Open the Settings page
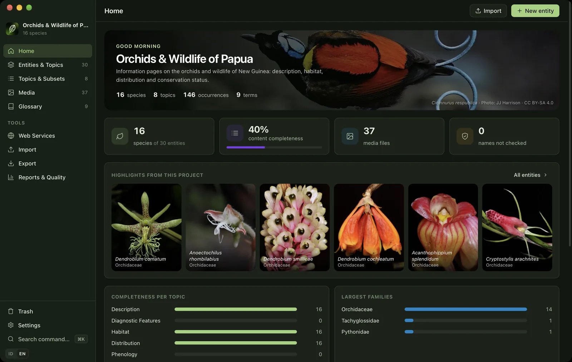572x362 pixels. click(x=48, y=325)
